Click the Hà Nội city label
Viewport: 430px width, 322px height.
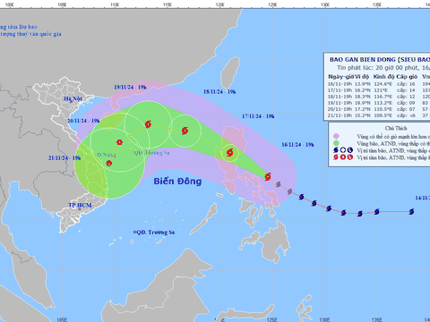pyautogui.click(x=73, y=98)
